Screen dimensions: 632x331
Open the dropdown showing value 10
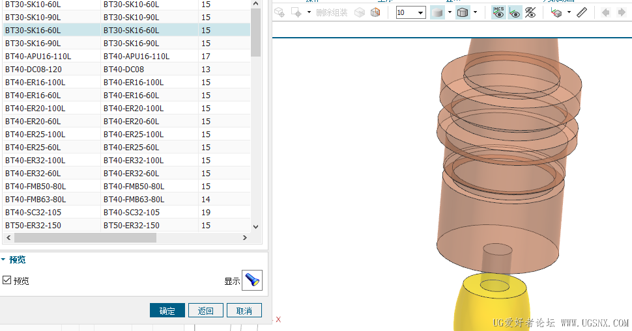420,12
